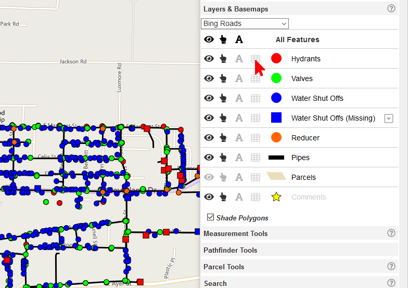
Task: Toggle labels for All Features header
Action: 239,40
